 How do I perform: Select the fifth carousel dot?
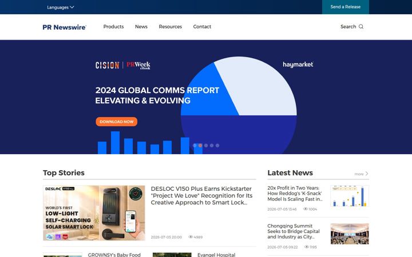pos(217,145)
